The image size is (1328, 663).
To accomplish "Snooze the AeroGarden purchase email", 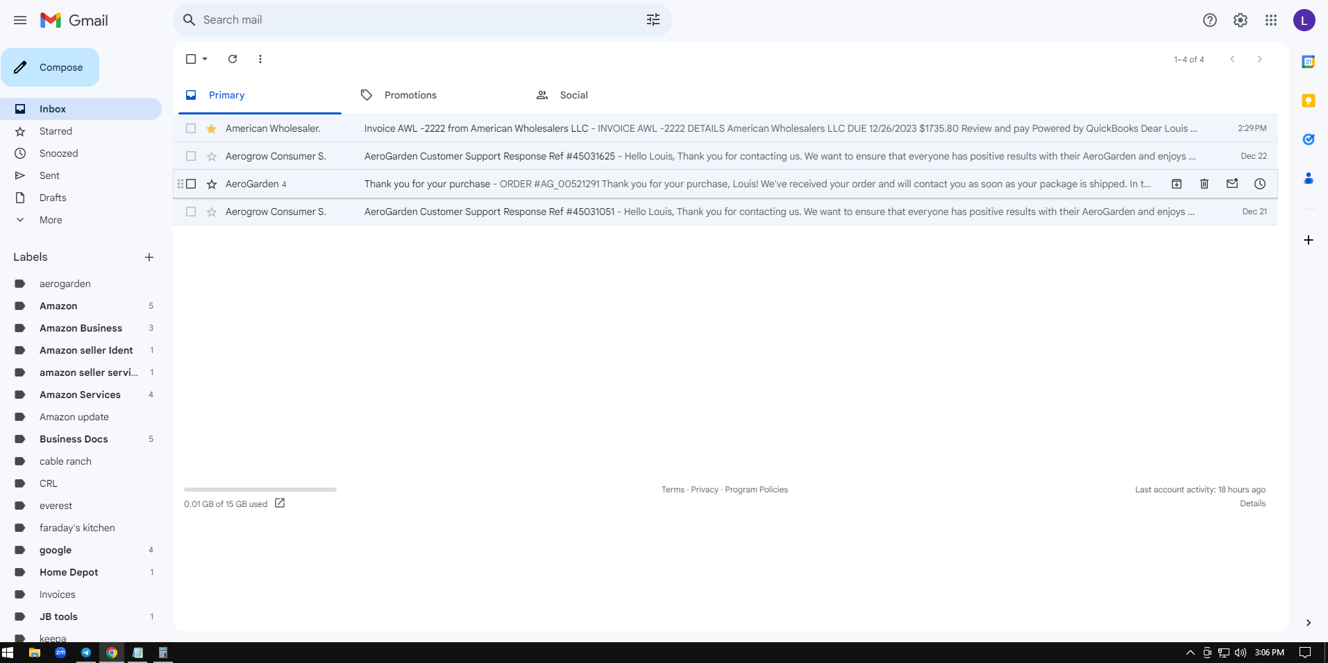I will click(x=1260, y=184).
